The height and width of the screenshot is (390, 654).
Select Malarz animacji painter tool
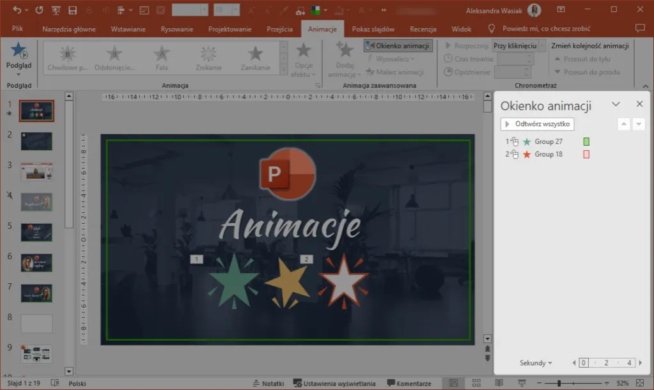394,72
